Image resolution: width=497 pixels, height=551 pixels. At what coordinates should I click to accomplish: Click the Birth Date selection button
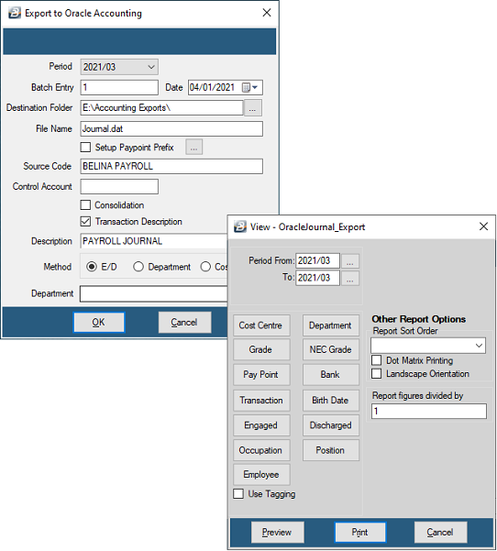click(x=331, y=401)
